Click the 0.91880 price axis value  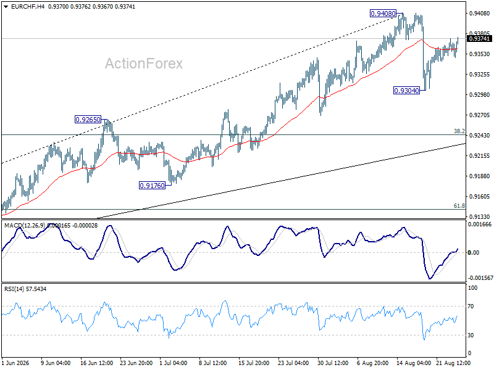480,176
